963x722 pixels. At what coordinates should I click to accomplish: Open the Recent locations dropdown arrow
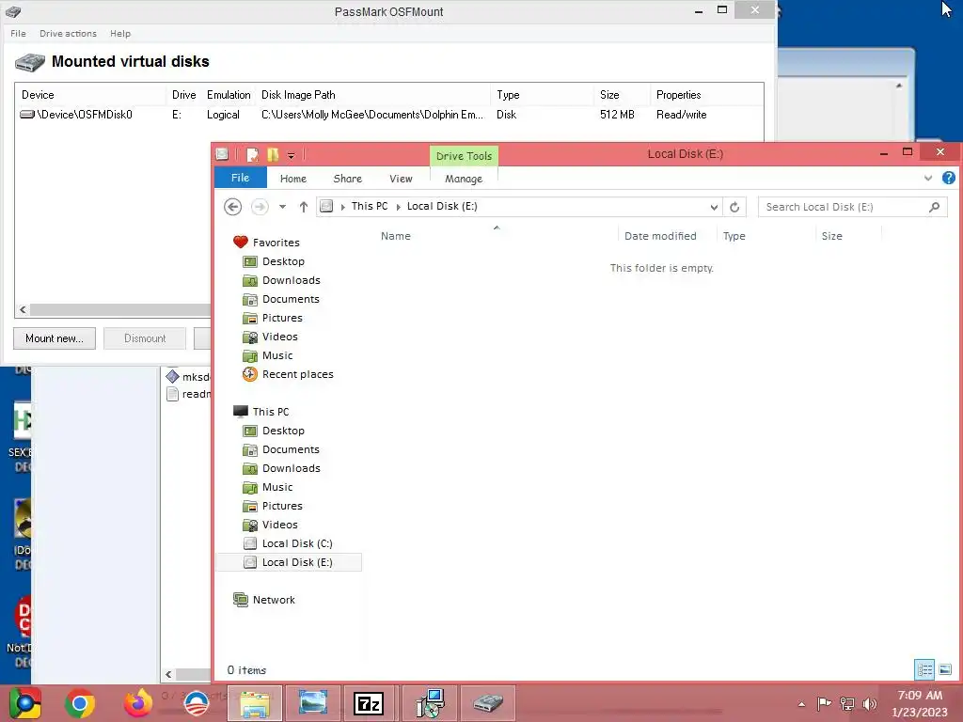[282, 207]
